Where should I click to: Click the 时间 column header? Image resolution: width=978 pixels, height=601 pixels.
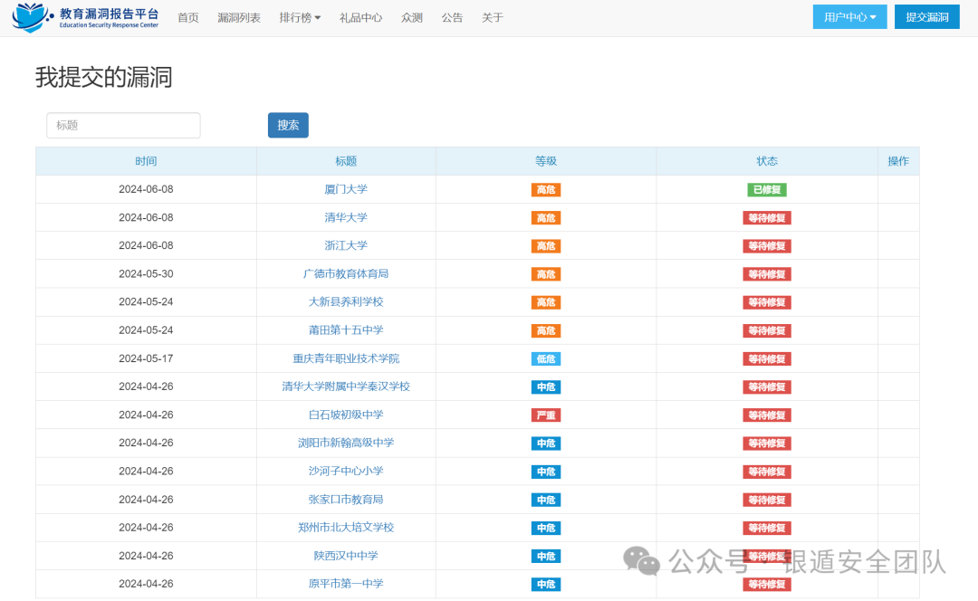tap(146, 161)
